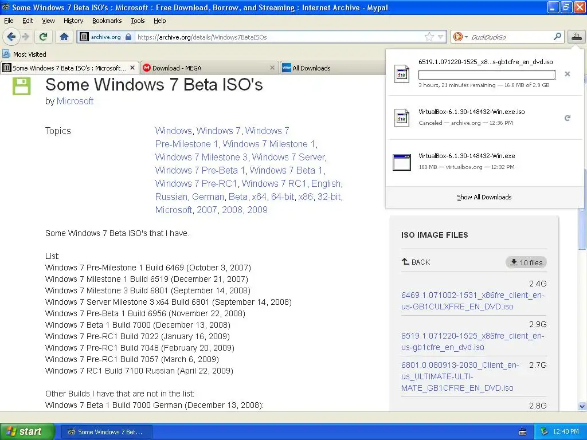
Task: Open the Tools menu
Action: click(x=138, y=21)
